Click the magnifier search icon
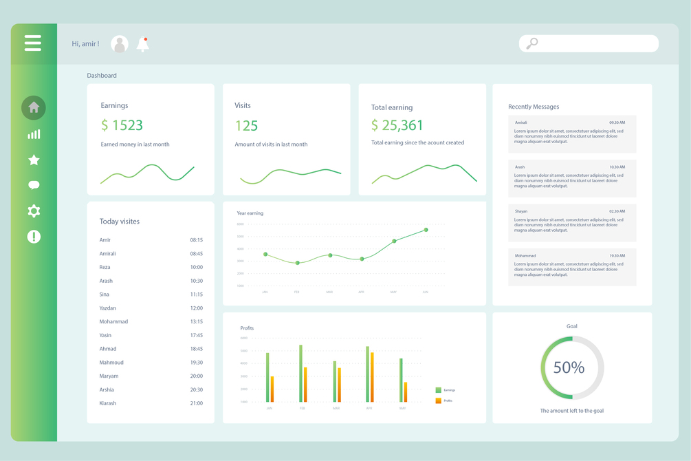Viewport: 691px width, 461px height. click(532, 43)
